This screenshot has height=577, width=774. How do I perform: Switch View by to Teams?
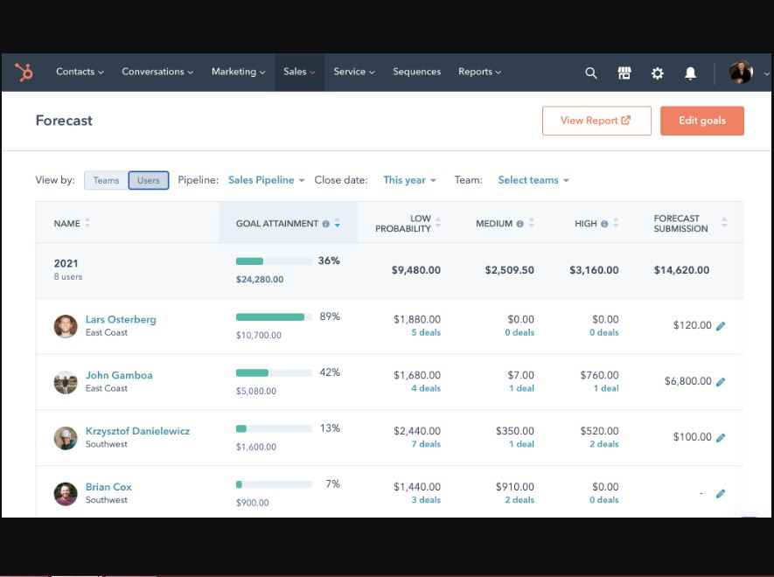(105, 180)
